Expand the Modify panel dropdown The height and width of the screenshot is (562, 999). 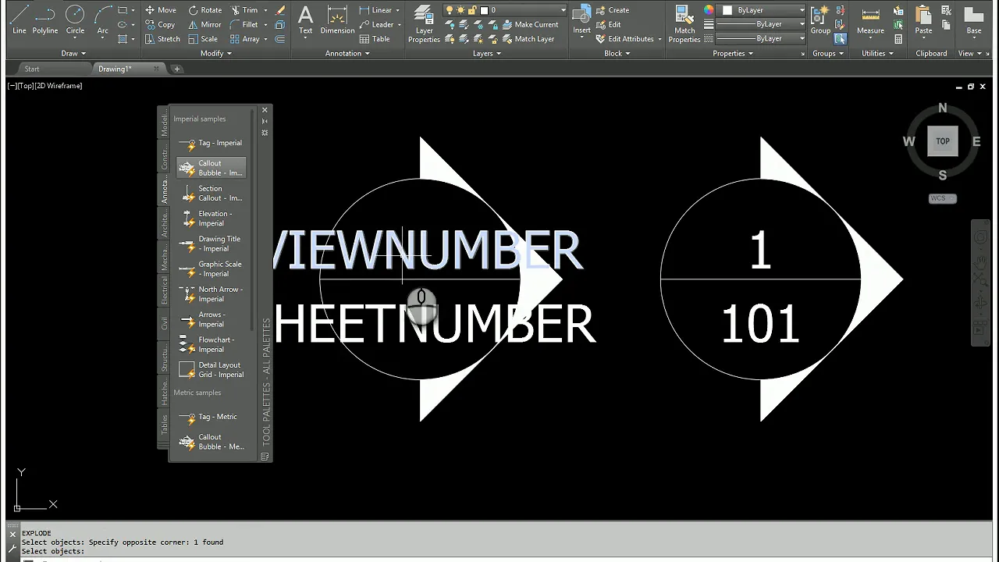tap(216, 53)
